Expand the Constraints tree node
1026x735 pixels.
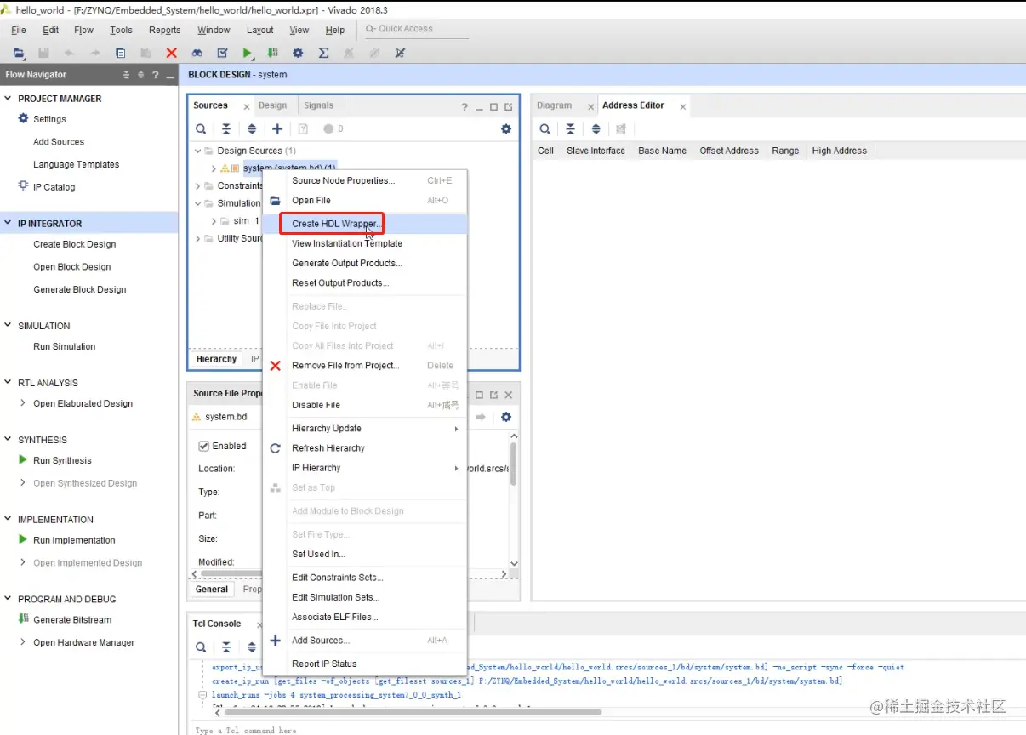point(197,185)
